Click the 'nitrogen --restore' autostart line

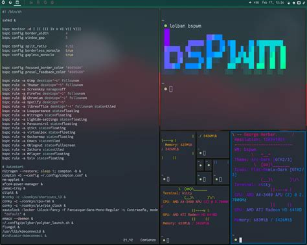[41, 171]
